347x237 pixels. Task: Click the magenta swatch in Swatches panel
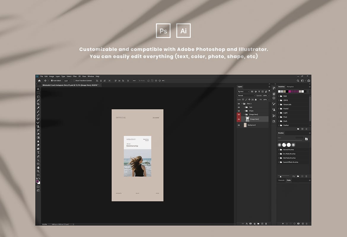[290, 92]
